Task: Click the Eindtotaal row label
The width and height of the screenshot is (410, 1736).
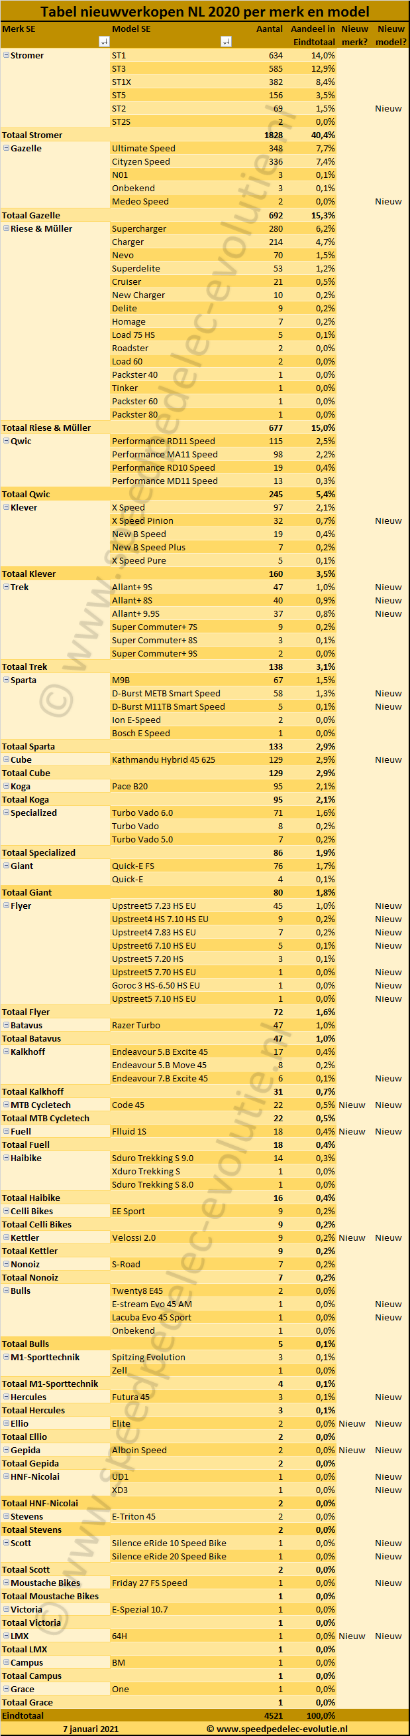Action: pyautogui.click(x=23, y=1716)
